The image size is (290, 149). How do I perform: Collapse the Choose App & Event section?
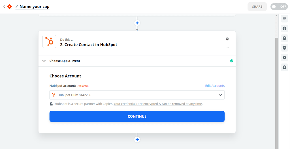(44, 61)
